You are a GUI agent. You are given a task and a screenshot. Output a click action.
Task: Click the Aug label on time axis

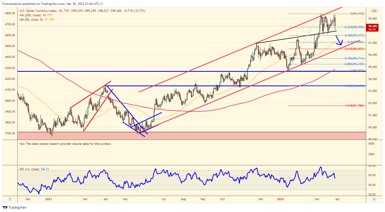pos(183,199)
